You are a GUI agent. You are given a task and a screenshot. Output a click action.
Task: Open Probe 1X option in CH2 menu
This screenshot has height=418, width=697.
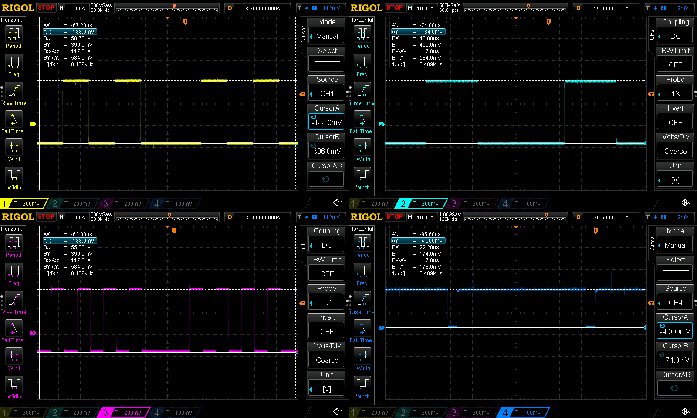click(675, 88)
